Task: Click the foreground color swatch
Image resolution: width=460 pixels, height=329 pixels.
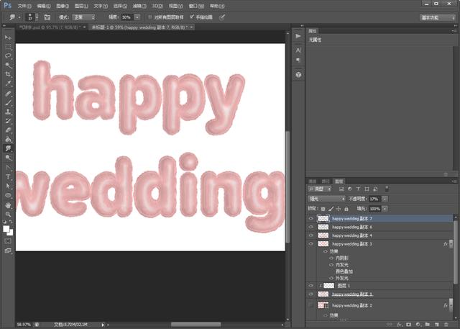Action: point(6,229)
